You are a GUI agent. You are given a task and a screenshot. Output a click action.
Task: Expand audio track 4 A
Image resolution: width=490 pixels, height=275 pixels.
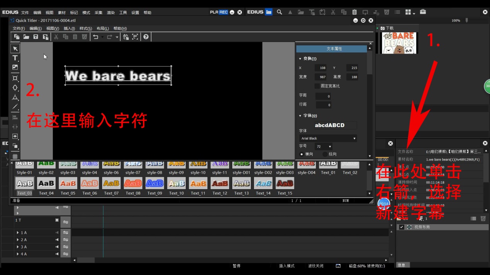[18, 254]
